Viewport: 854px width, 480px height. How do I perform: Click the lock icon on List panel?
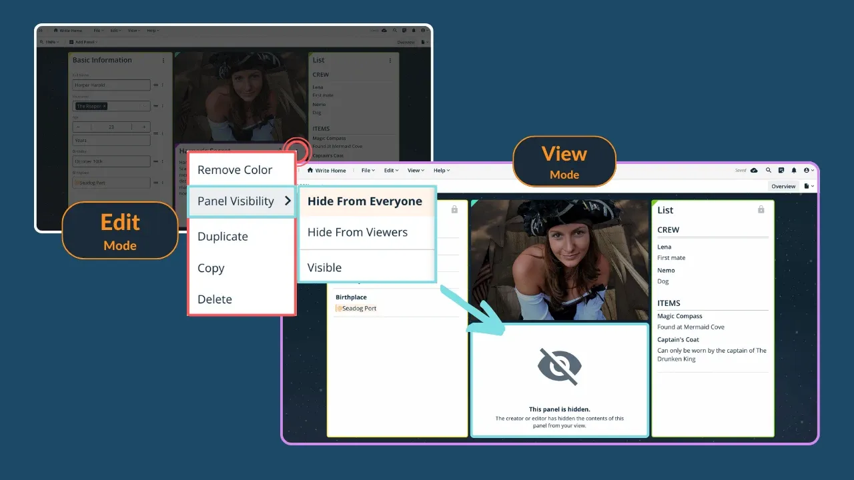761,210
